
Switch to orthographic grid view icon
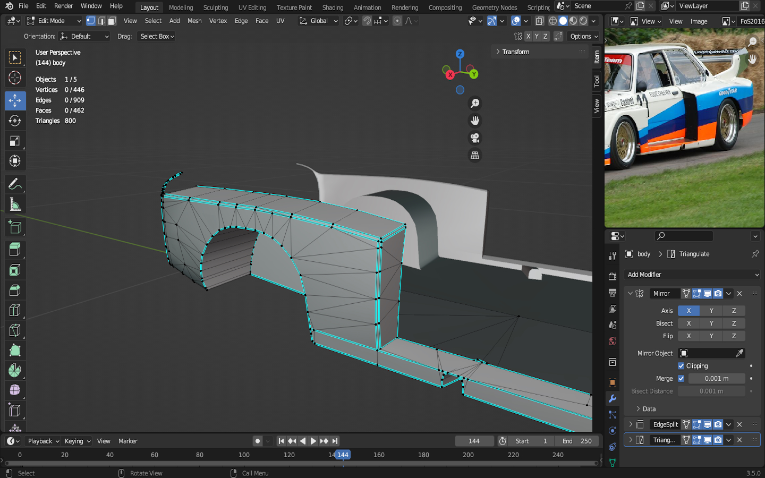point(475,156)
